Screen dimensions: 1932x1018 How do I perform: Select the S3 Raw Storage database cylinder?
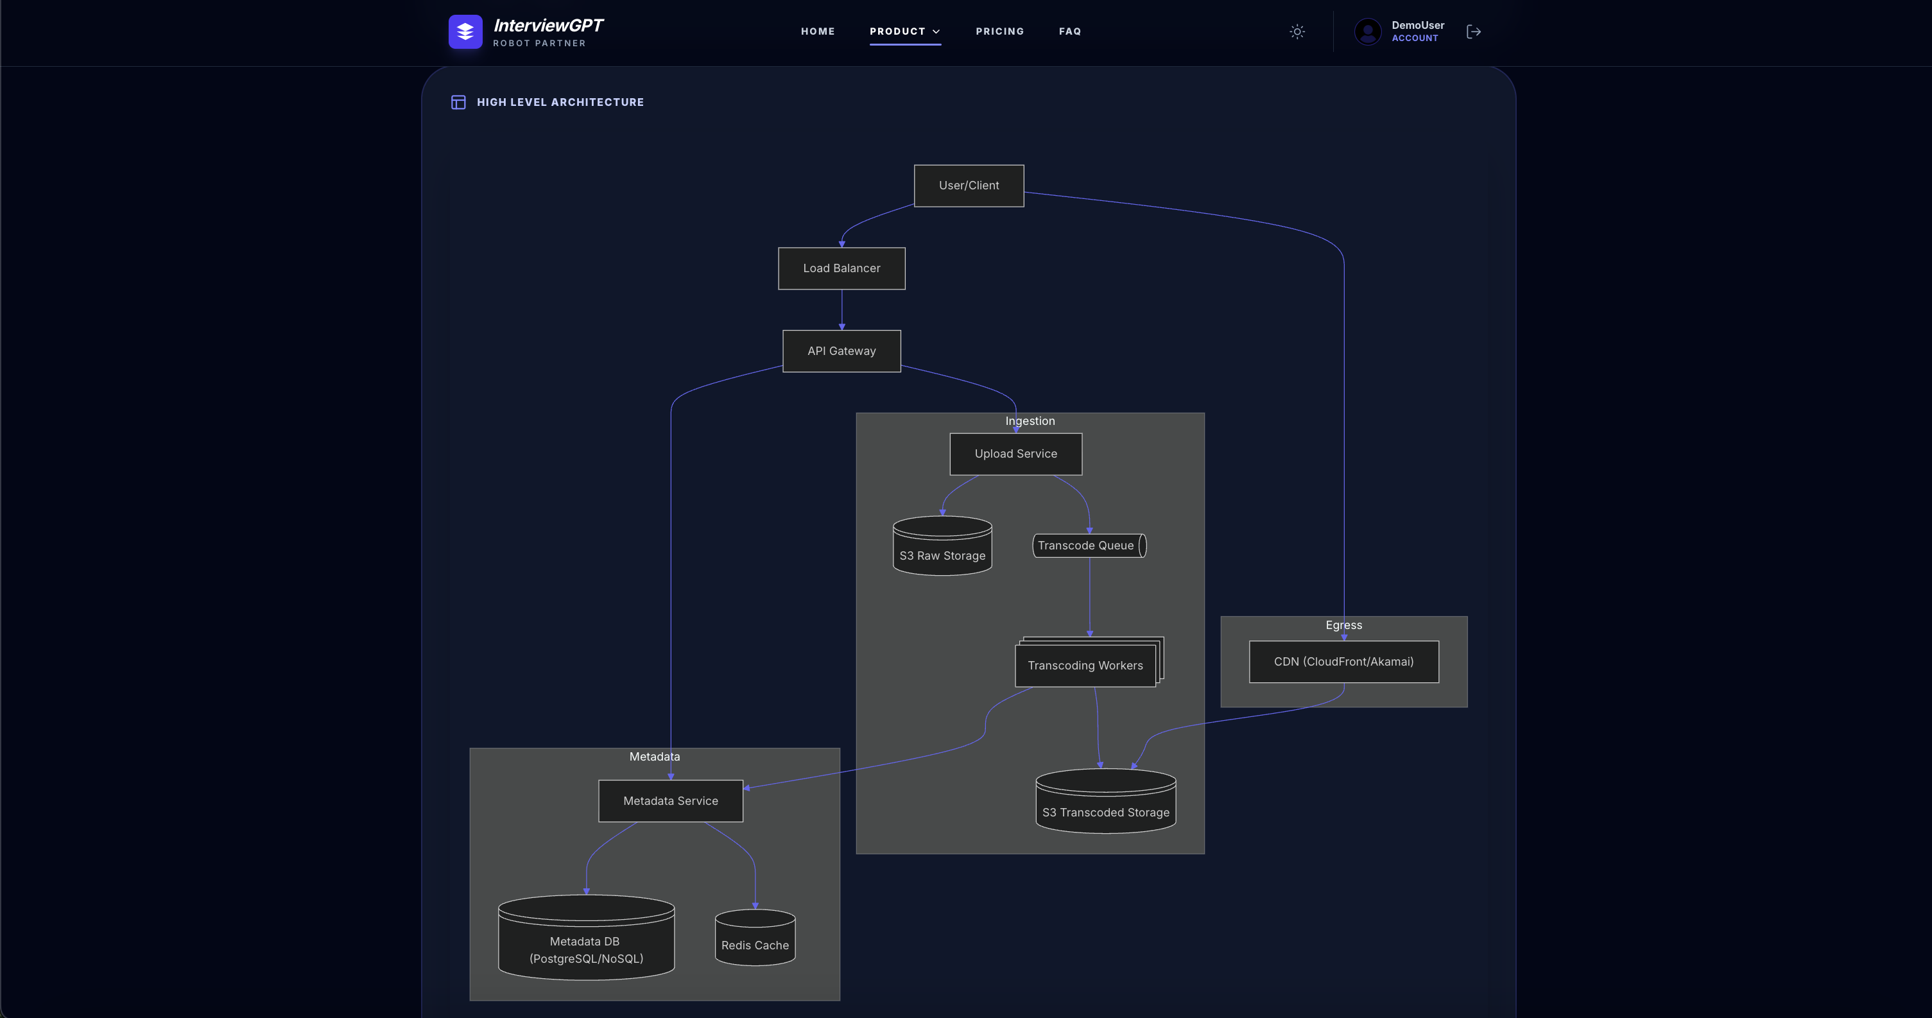point(942,546)
